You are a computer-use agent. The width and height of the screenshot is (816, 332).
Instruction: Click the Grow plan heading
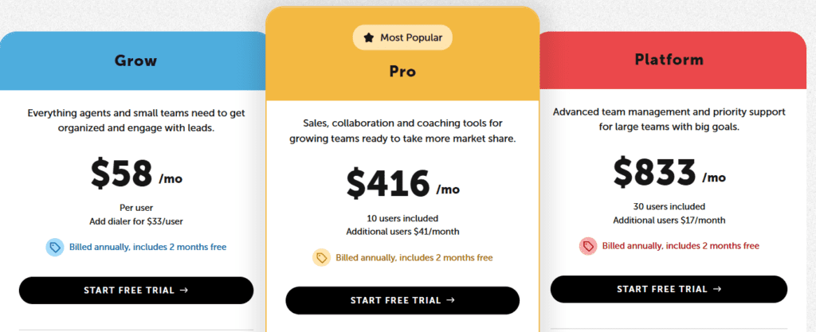135,61
